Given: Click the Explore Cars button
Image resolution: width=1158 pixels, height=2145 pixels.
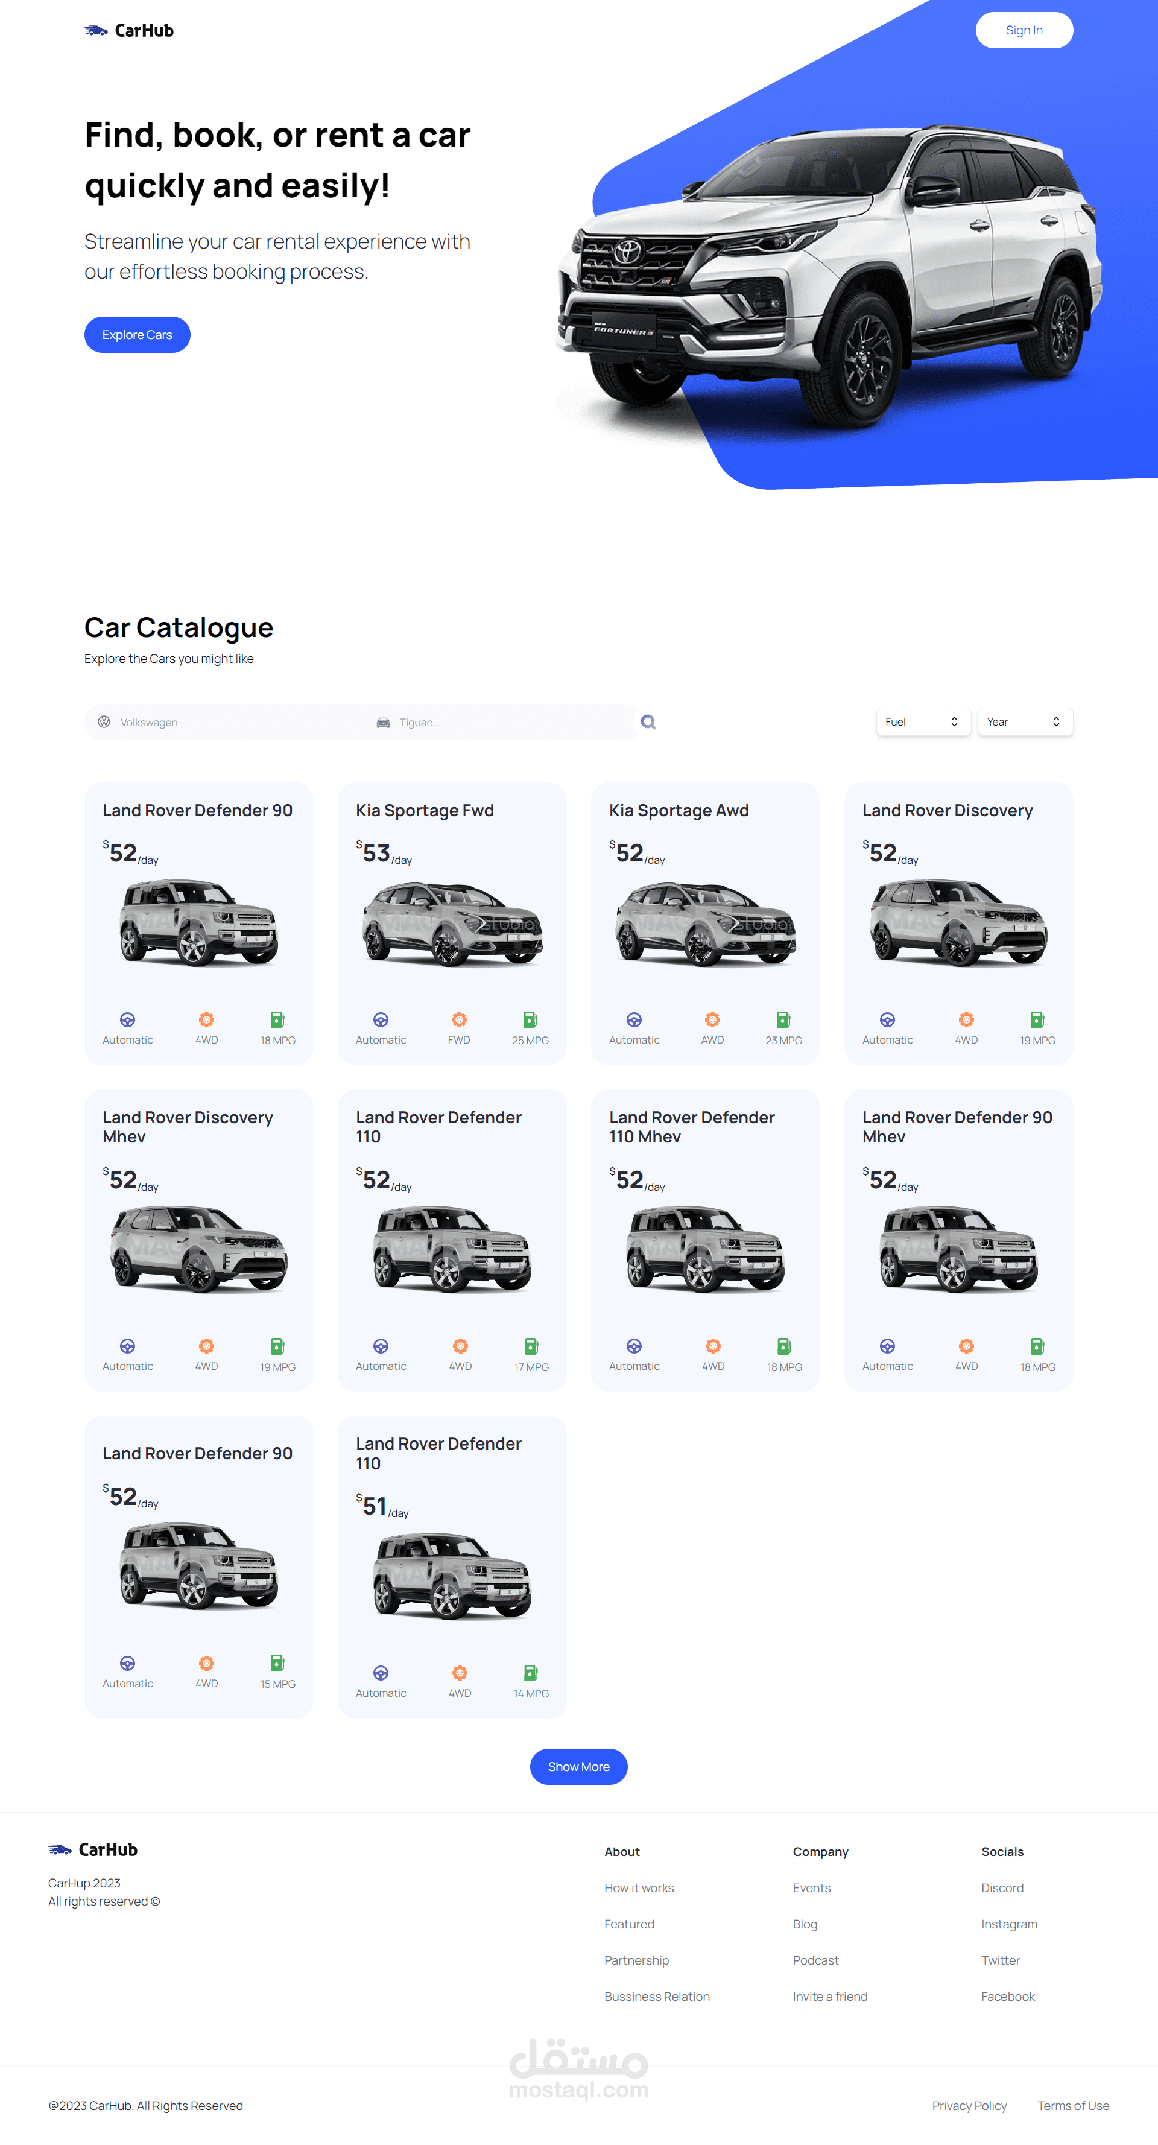Looking at the screenshot, I should 138,335.
